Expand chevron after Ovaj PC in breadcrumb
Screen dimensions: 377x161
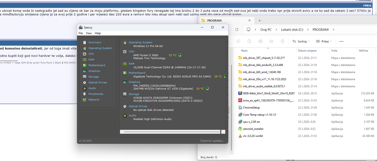click(x=277, y=30)
